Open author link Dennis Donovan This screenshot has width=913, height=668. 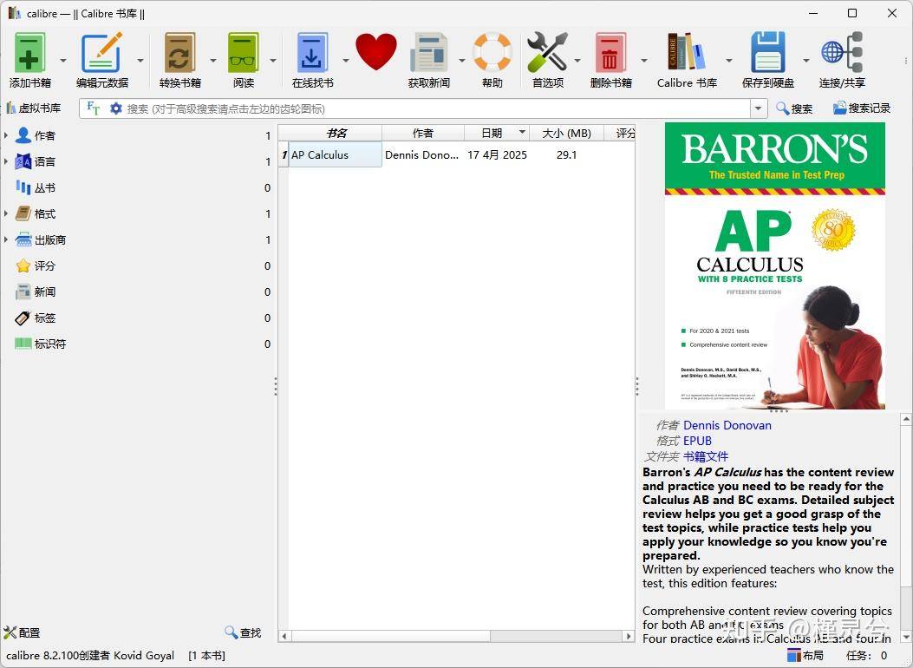pos(727,425)
